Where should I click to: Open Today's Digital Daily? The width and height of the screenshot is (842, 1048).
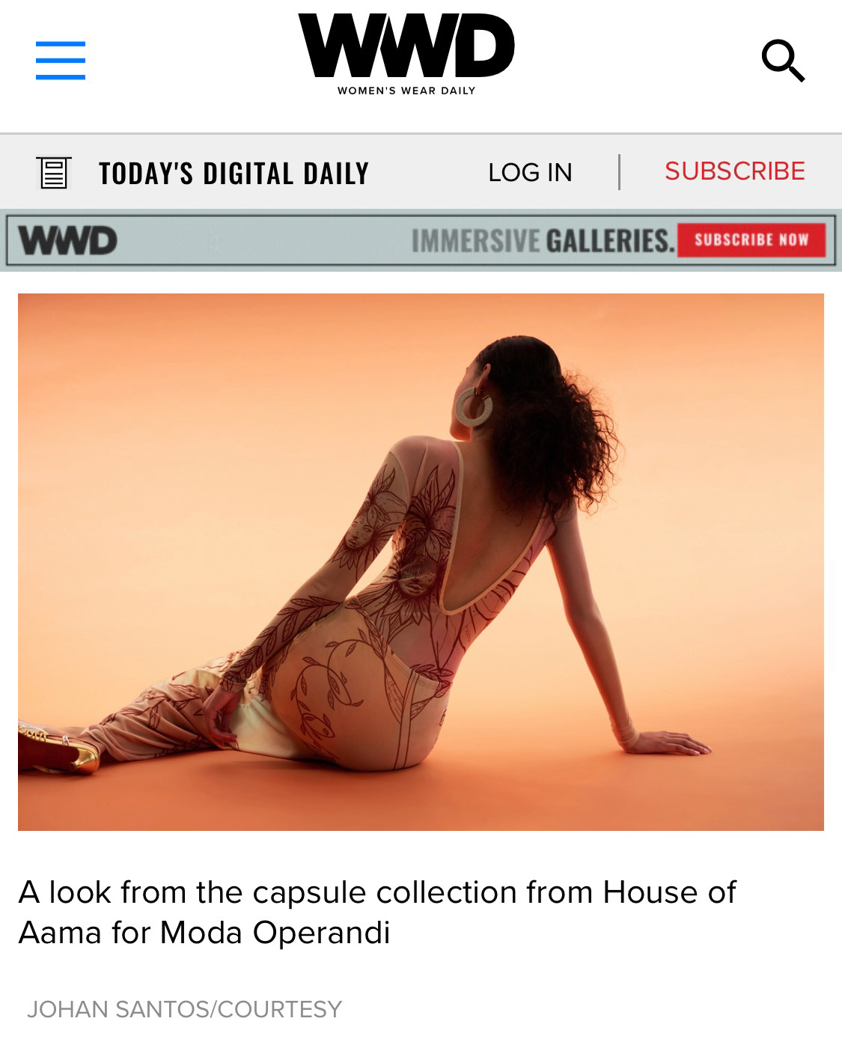pyautogui.click(x=234, y=173)
